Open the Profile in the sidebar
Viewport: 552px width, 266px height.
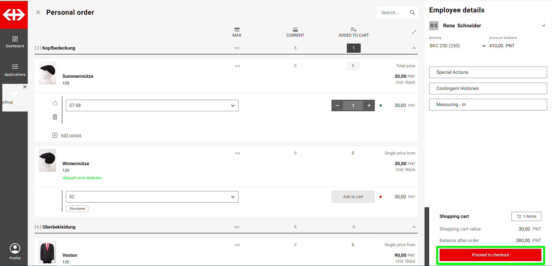click(15, 251)
